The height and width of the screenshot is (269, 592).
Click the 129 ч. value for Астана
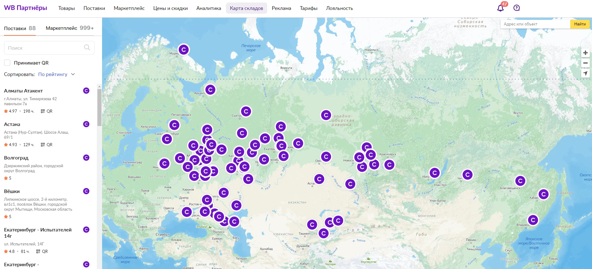tap(29, 145)
